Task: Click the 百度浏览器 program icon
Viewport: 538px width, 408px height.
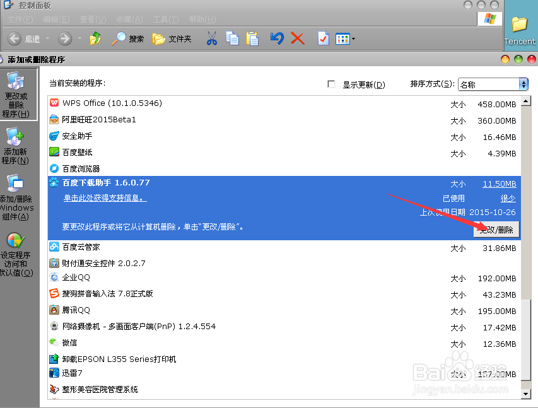Action: [54, 168]
